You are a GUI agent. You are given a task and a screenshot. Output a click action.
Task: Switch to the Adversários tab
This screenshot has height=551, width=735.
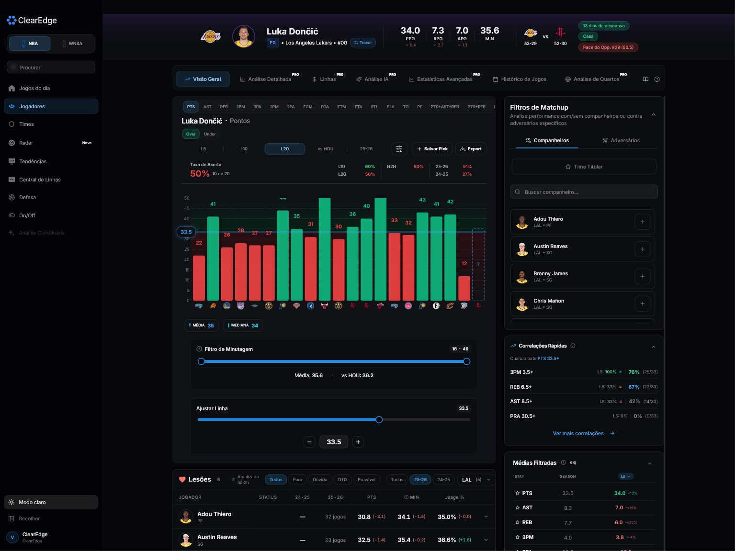[x=621, y=140]
